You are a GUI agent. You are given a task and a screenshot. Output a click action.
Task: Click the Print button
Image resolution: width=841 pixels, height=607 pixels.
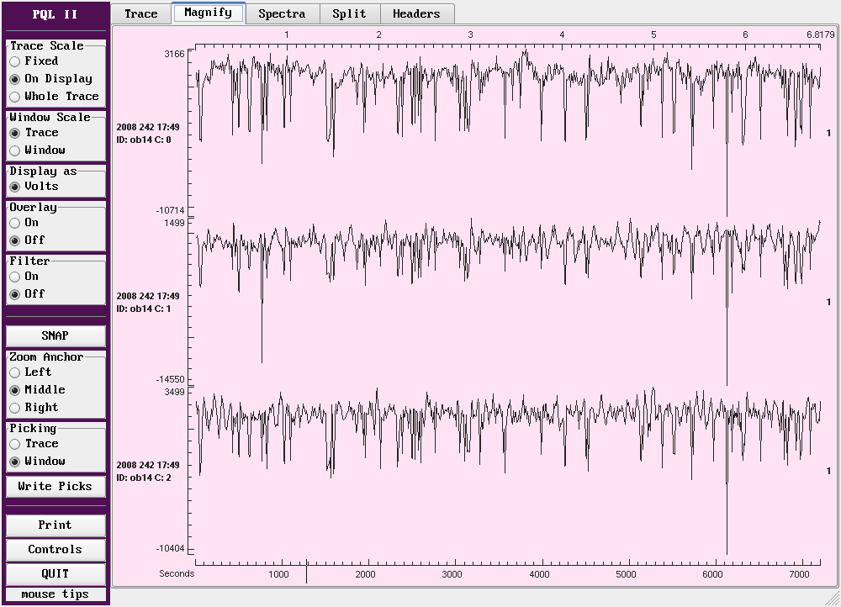(x=56, y=525)
